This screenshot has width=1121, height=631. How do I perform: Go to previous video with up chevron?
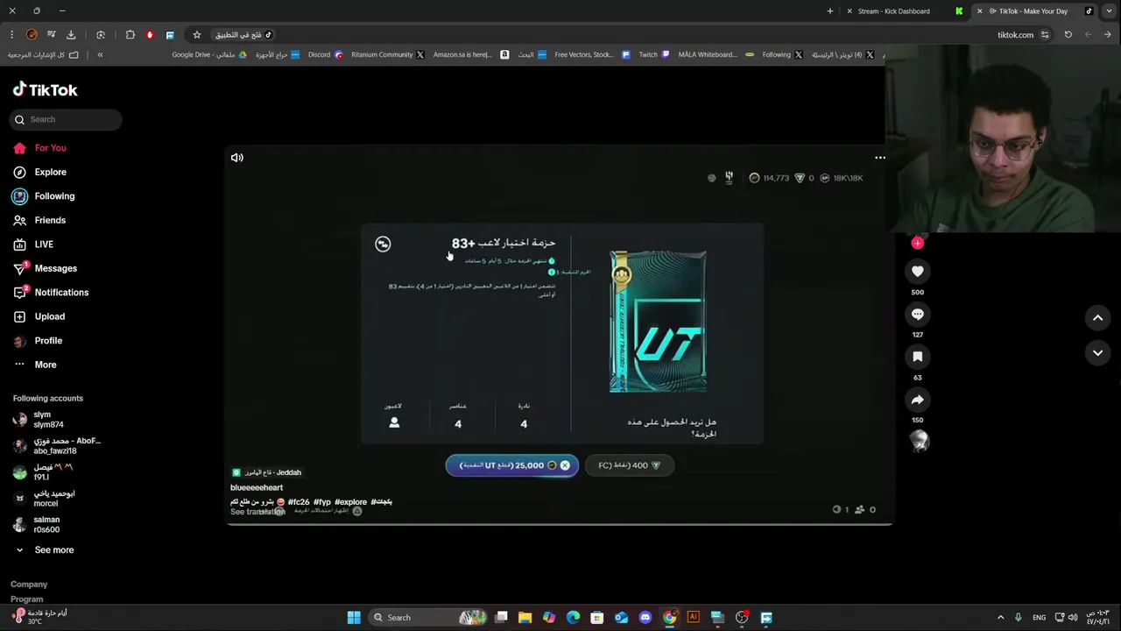(1097, 317)
